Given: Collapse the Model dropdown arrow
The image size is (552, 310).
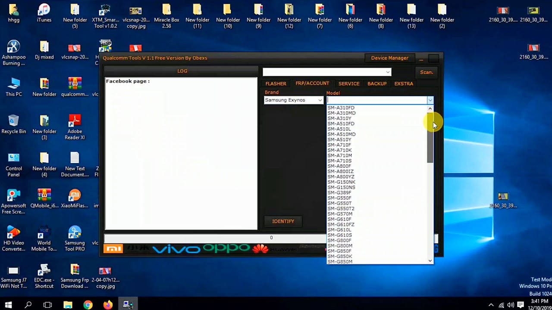Looking at the screenshot, I should click(430, 100).
